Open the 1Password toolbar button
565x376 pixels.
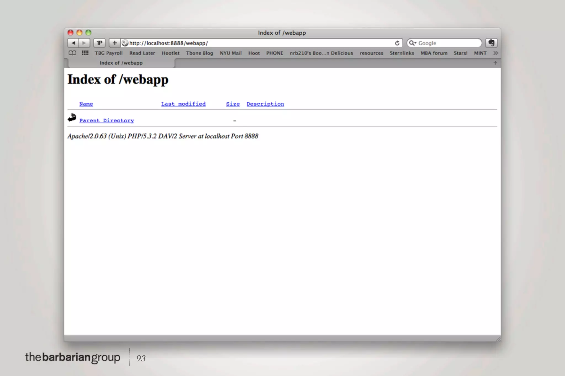[x=99, y=43]
